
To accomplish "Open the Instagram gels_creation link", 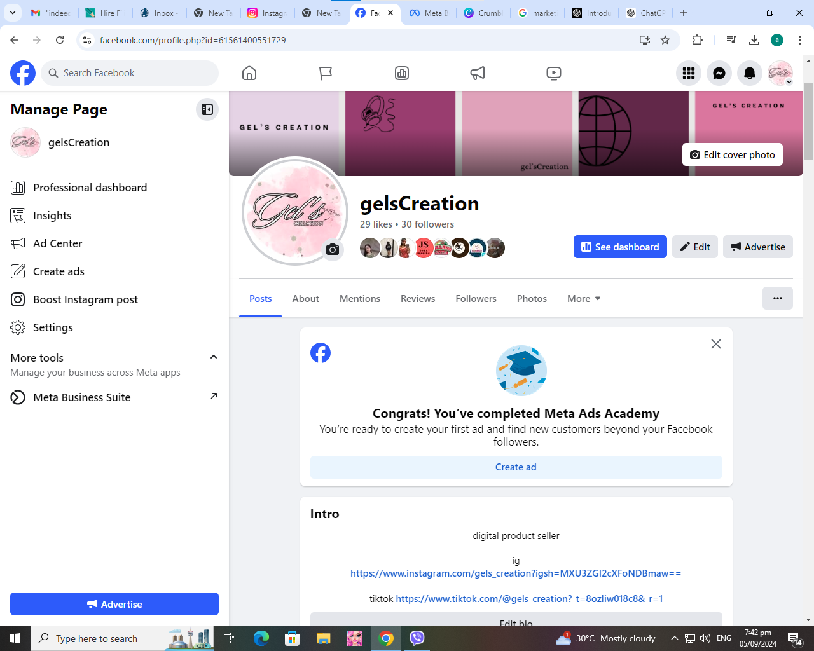I will [x=516, y=573].
